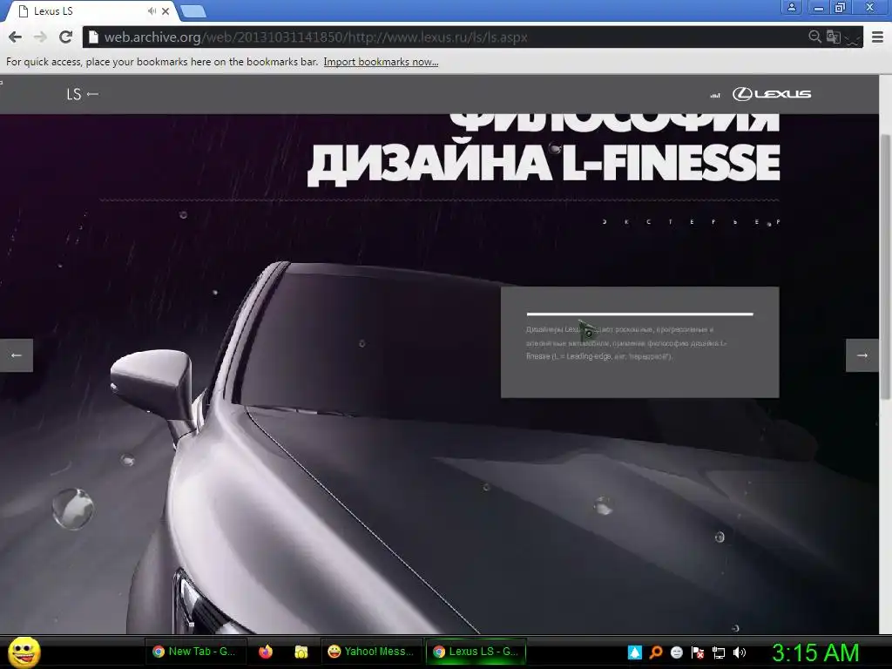Launch Firefox from the taskbar
Viewport: 892px width, 669px height.
tap(265, 652)
